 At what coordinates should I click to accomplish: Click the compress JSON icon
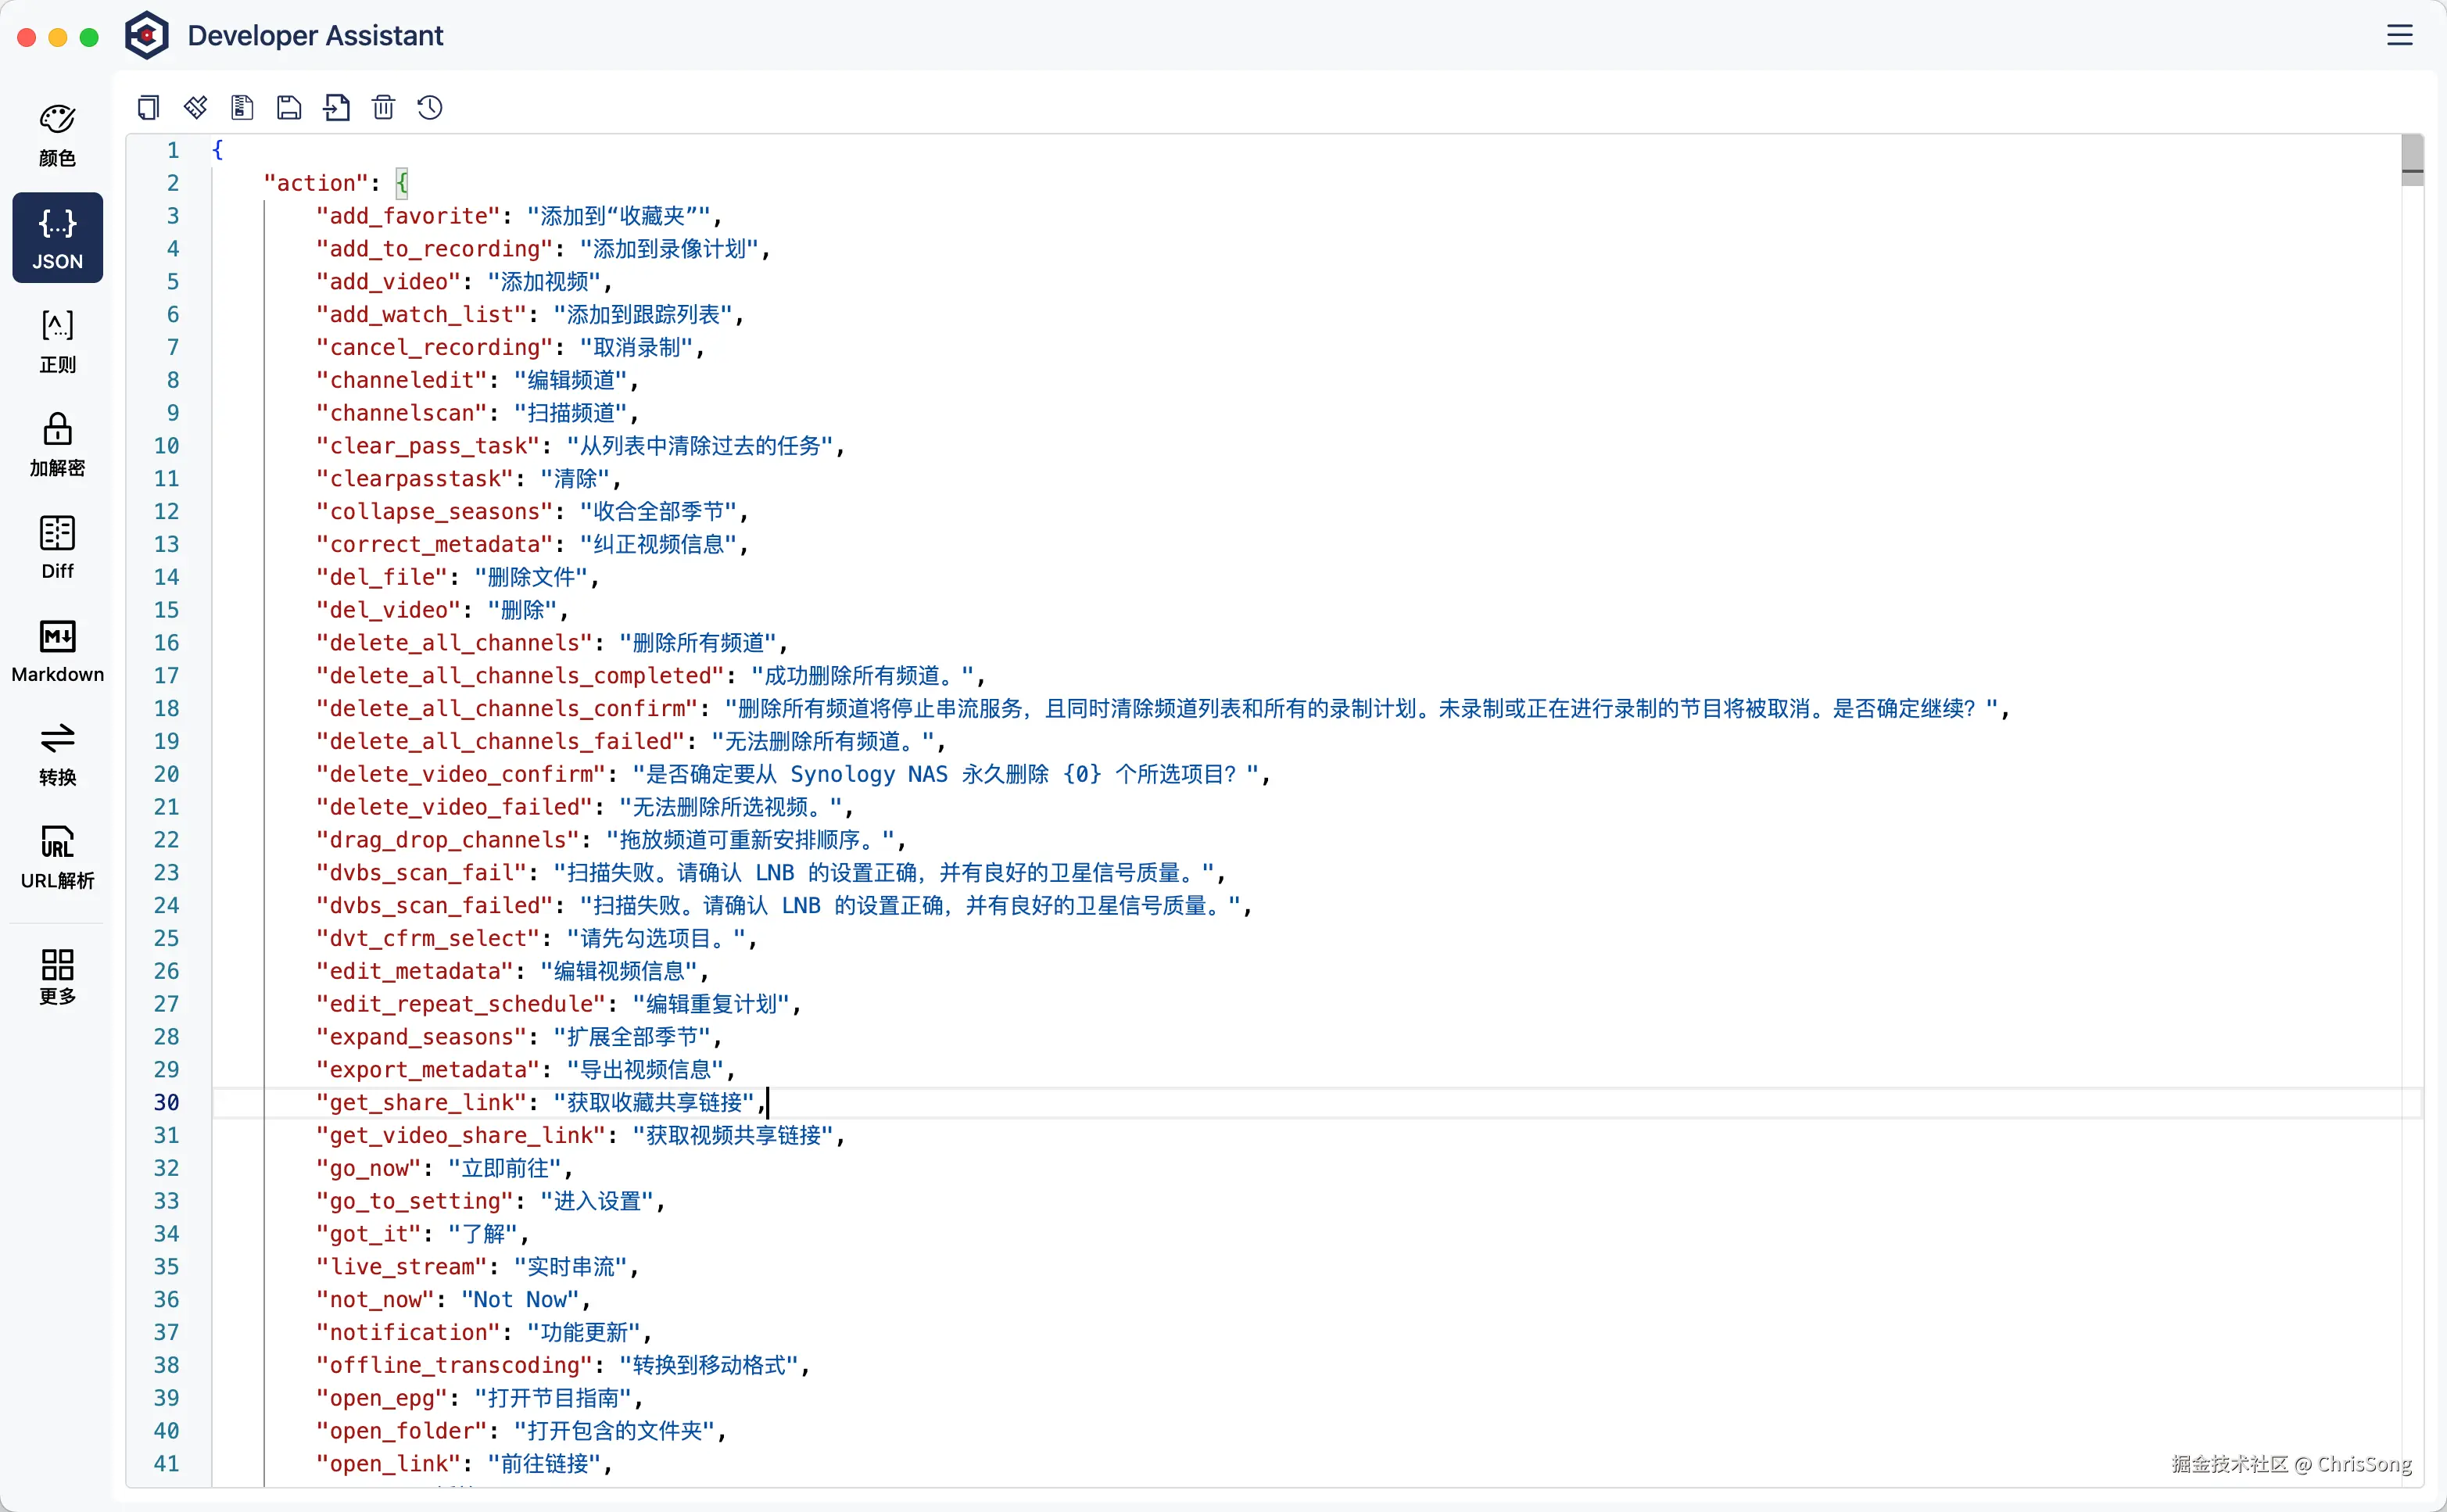click(242, 107)
